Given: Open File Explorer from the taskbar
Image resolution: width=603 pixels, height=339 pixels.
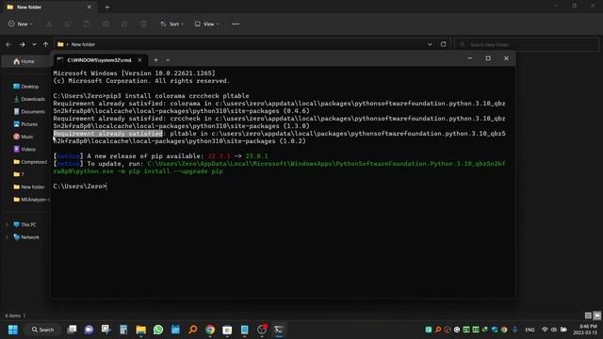Looking at the screenshot, I should [x=140, y=330].
